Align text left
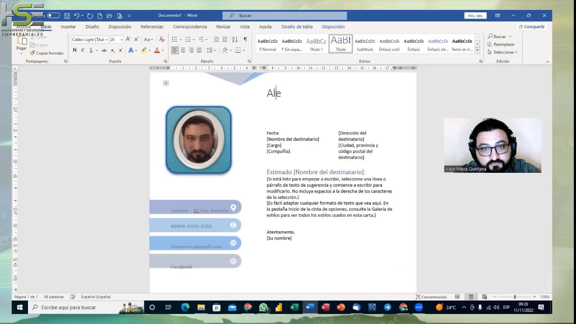The image size is (576, 324). (x=175, y=50)
